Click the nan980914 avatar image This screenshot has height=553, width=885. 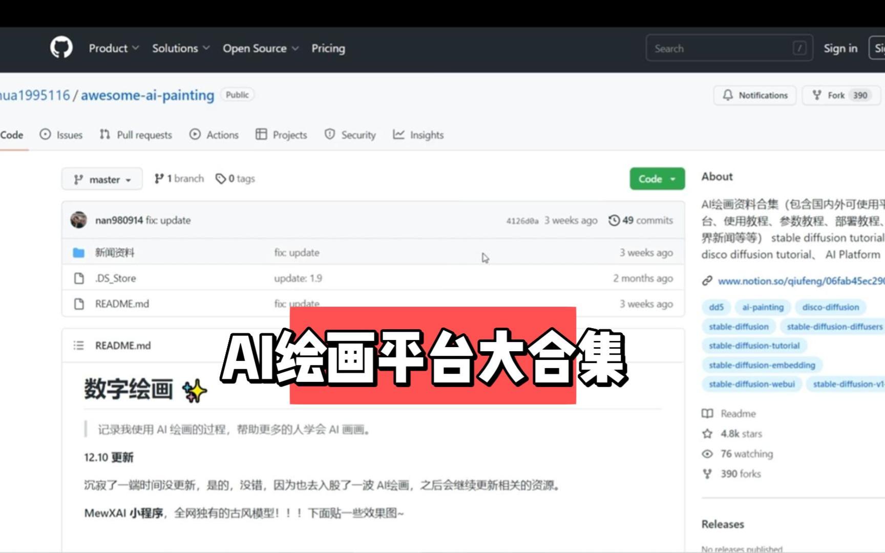[x=78, y=220]
